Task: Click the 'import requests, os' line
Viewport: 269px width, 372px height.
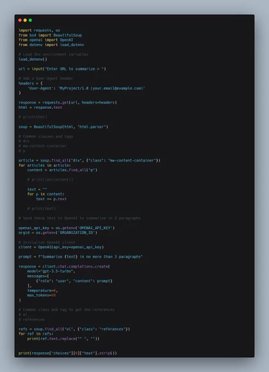Action: (x=39, y=31)
